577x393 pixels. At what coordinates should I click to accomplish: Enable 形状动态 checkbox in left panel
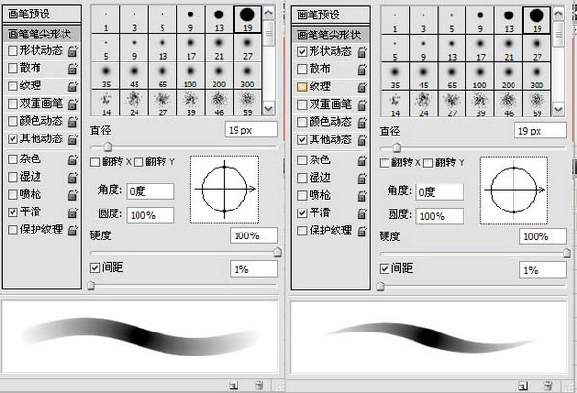click(12, 51)
